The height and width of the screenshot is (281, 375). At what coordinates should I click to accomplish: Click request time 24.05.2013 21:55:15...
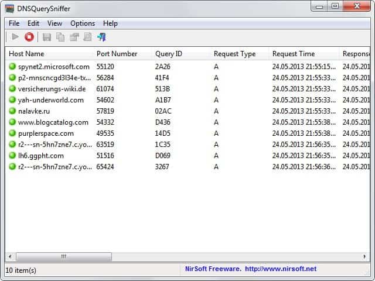point(304,67)
